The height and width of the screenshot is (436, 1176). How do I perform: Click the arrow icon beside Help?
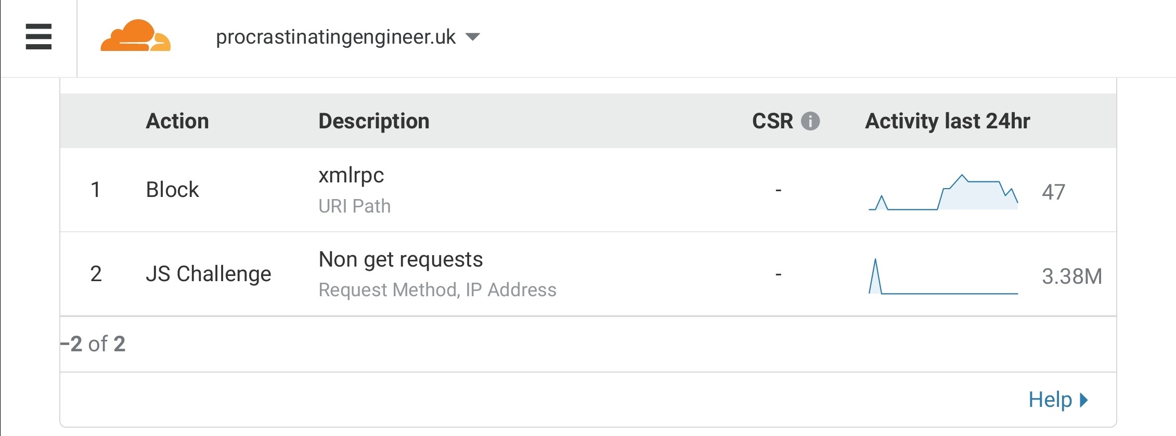(1084, 400)
